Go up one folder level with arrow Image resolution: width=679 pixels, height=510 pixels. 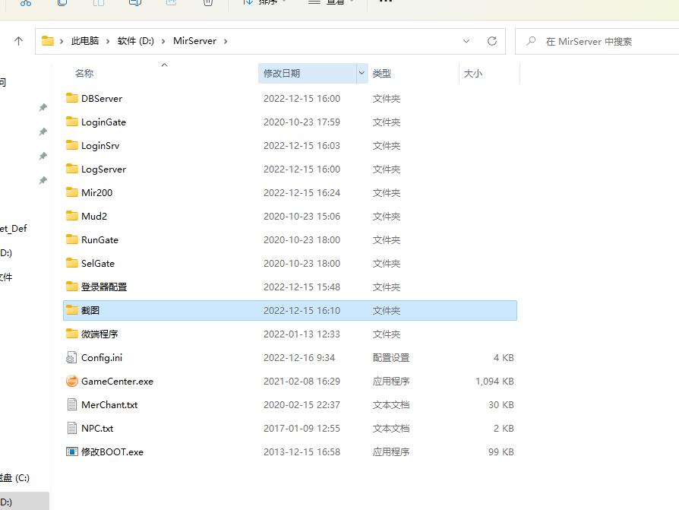coord(18,41)
